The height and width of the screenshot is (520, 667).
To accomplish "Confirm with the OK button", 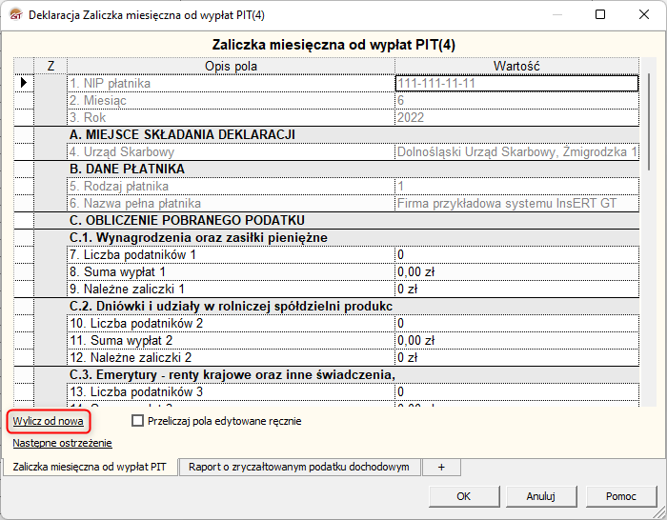I will [x=464, y=496].
